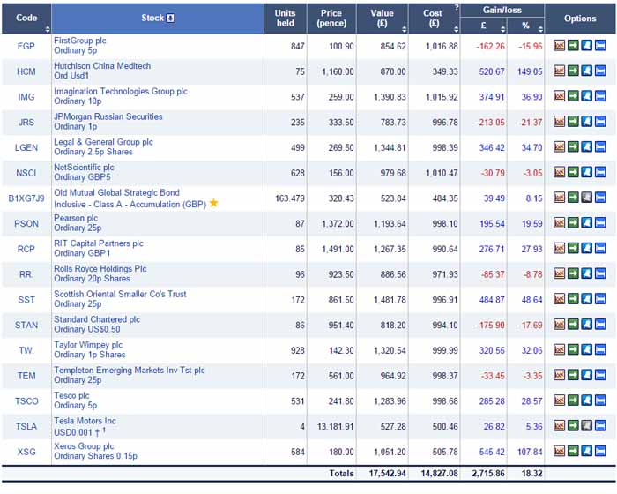This screenshot has height=494, width=617.
Task: Click the question mark help icon in Cost header
Action: tap(457, 7)
